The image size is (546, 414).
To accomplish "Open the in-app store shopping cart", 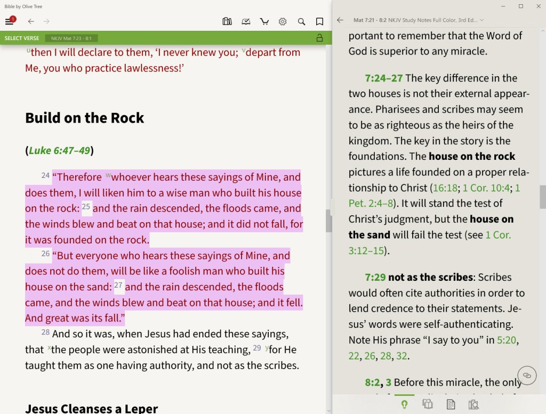I will (264, 21).
